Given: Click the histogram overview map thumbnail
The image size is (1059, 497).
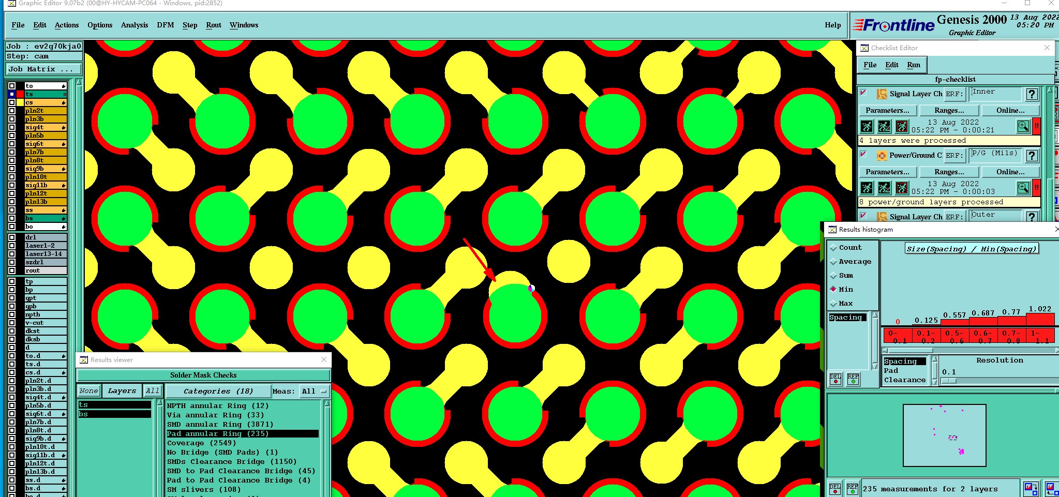Looking at the screenshot, I should pos(944,435).
